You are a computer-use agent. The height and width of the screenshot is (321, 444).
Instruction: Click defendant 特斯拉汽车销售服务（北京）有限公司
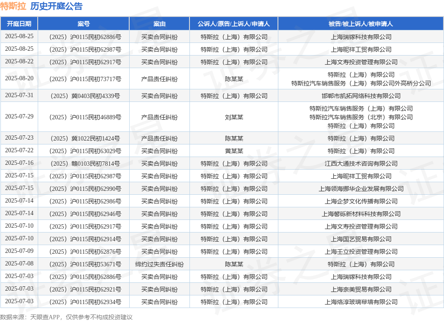pyautogui.click(x=361, y=117)
